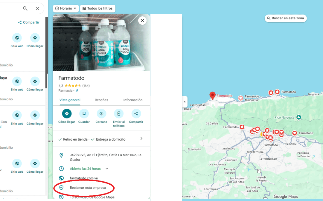Clear the search with the X icon
The image size is (323, 201).
37,8
